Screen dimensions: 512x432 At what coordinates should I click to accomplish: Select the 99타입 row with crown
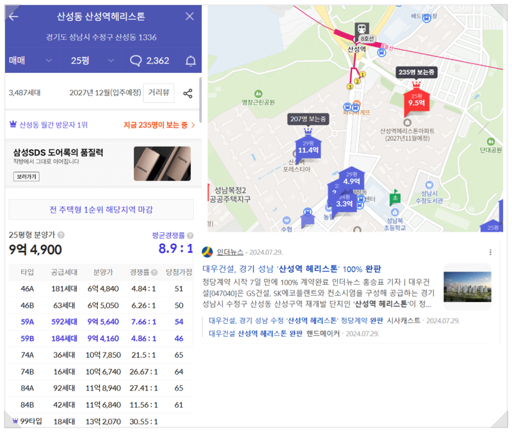point(101,421)
